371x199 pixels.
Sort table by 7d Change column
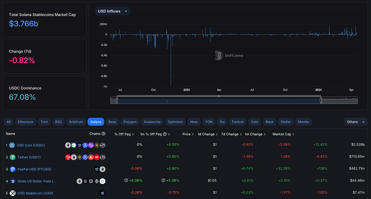tap(231, 134)
